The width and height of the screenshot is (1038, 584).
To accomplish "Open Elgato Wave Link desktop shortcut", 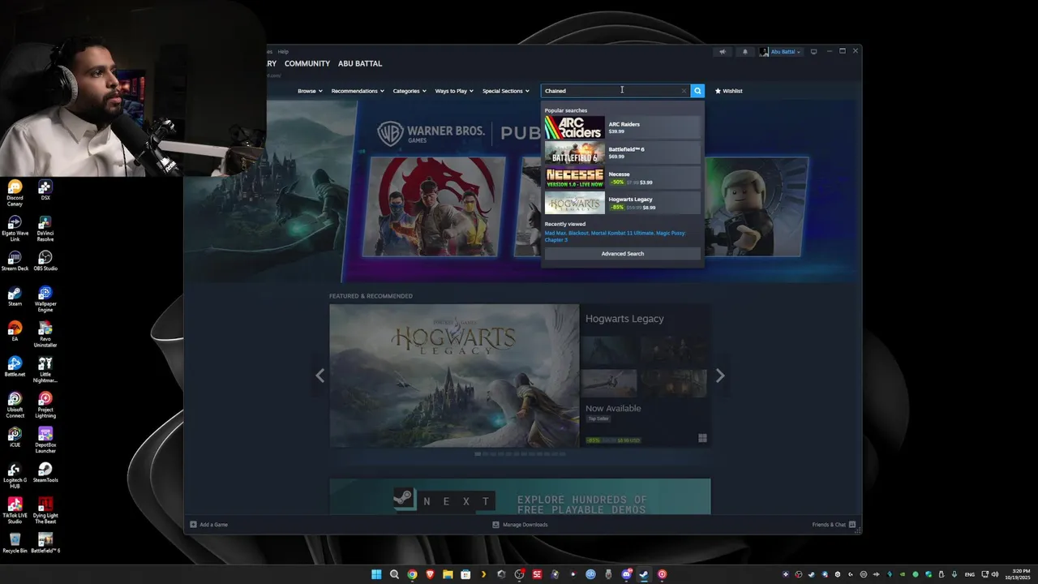I will [15, 229].
